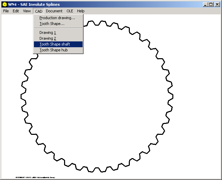Choose Production drawing... from CAD menu

(x=57, y=18)
